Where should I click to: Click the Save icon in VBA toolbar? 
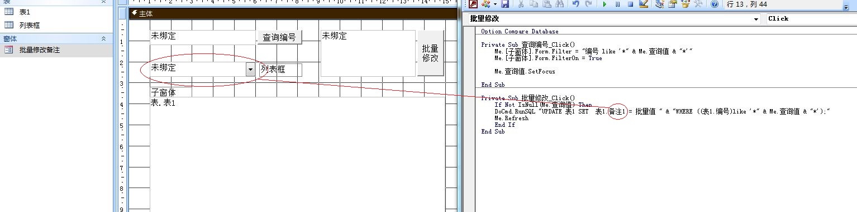click(x=505, y=4)
